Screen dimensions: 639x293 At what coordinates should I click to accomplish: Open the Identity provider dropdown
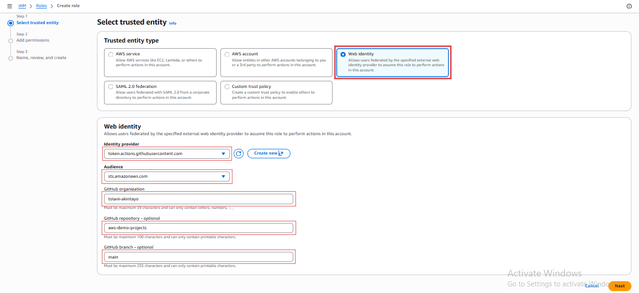point(167,153)
